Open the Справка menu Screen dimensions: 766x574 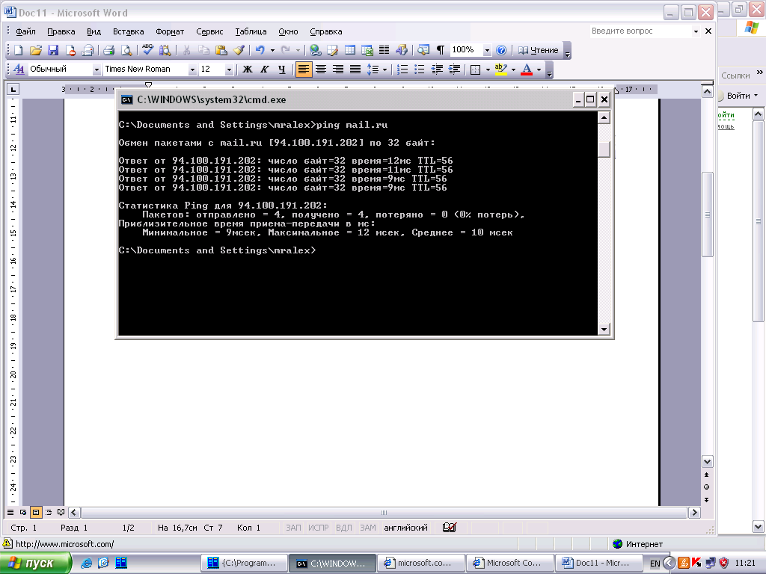click(326, 31)
